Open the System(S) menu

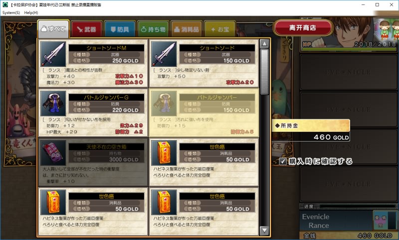coord(11,12)
